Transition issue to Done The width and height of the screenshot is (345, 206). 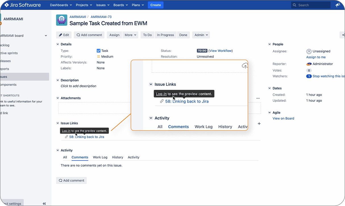click(183, 35)
